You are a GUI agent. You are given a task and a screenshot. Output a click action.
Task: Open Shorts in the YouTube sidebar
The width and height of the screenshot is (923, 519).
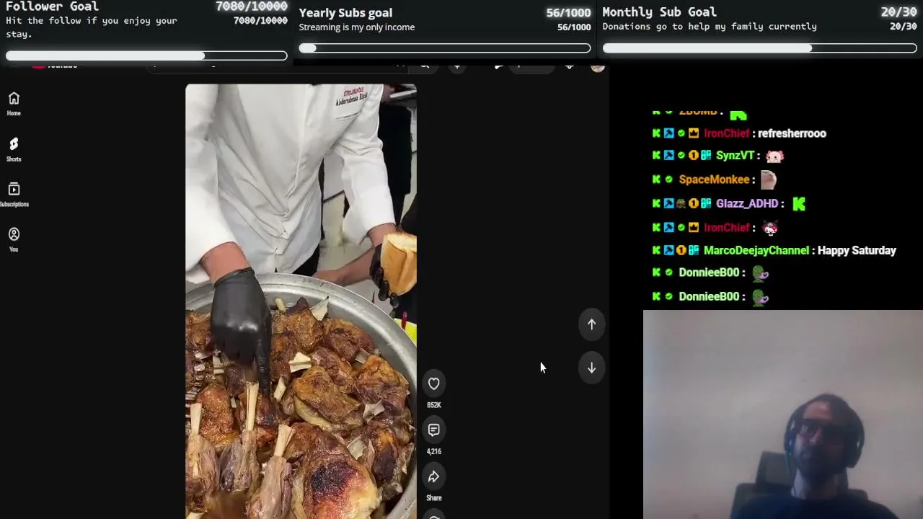point(14,149)
